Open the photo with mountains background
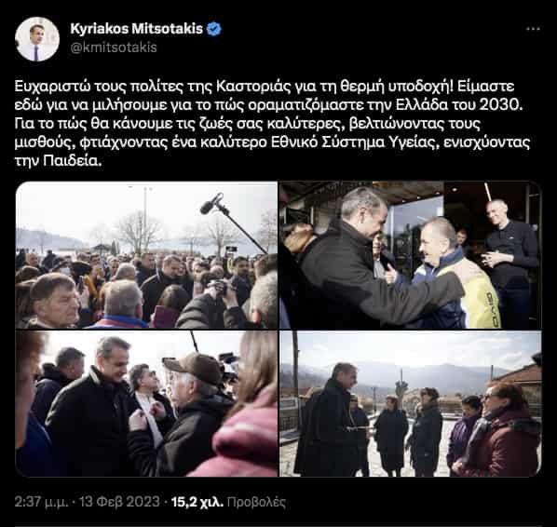This screenshot has width=557, height=527. coord(410,404)
